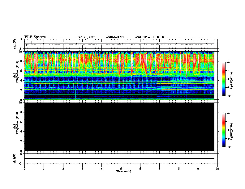Click the "Time (min)" x-axis label
245x189 pixels.
[x=124, y=171]
